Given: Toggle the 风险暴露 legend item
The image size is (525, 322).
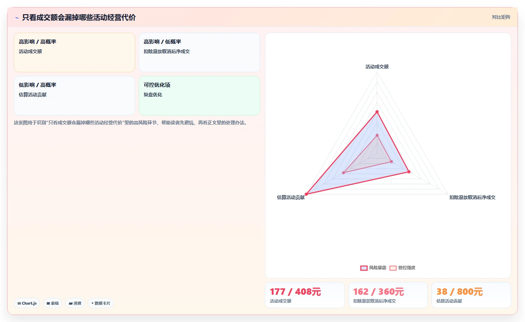Looking at the screenshot, I should 373,268.
